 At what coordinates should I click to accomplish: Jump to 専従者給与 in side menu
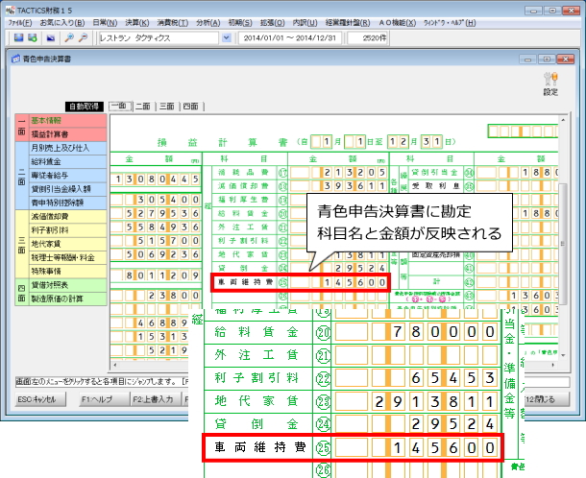click(67, 176)
